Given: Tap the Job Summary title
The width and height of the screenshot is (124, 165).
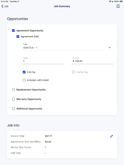Looking at the screenshot, I should (x=62, y=6).
